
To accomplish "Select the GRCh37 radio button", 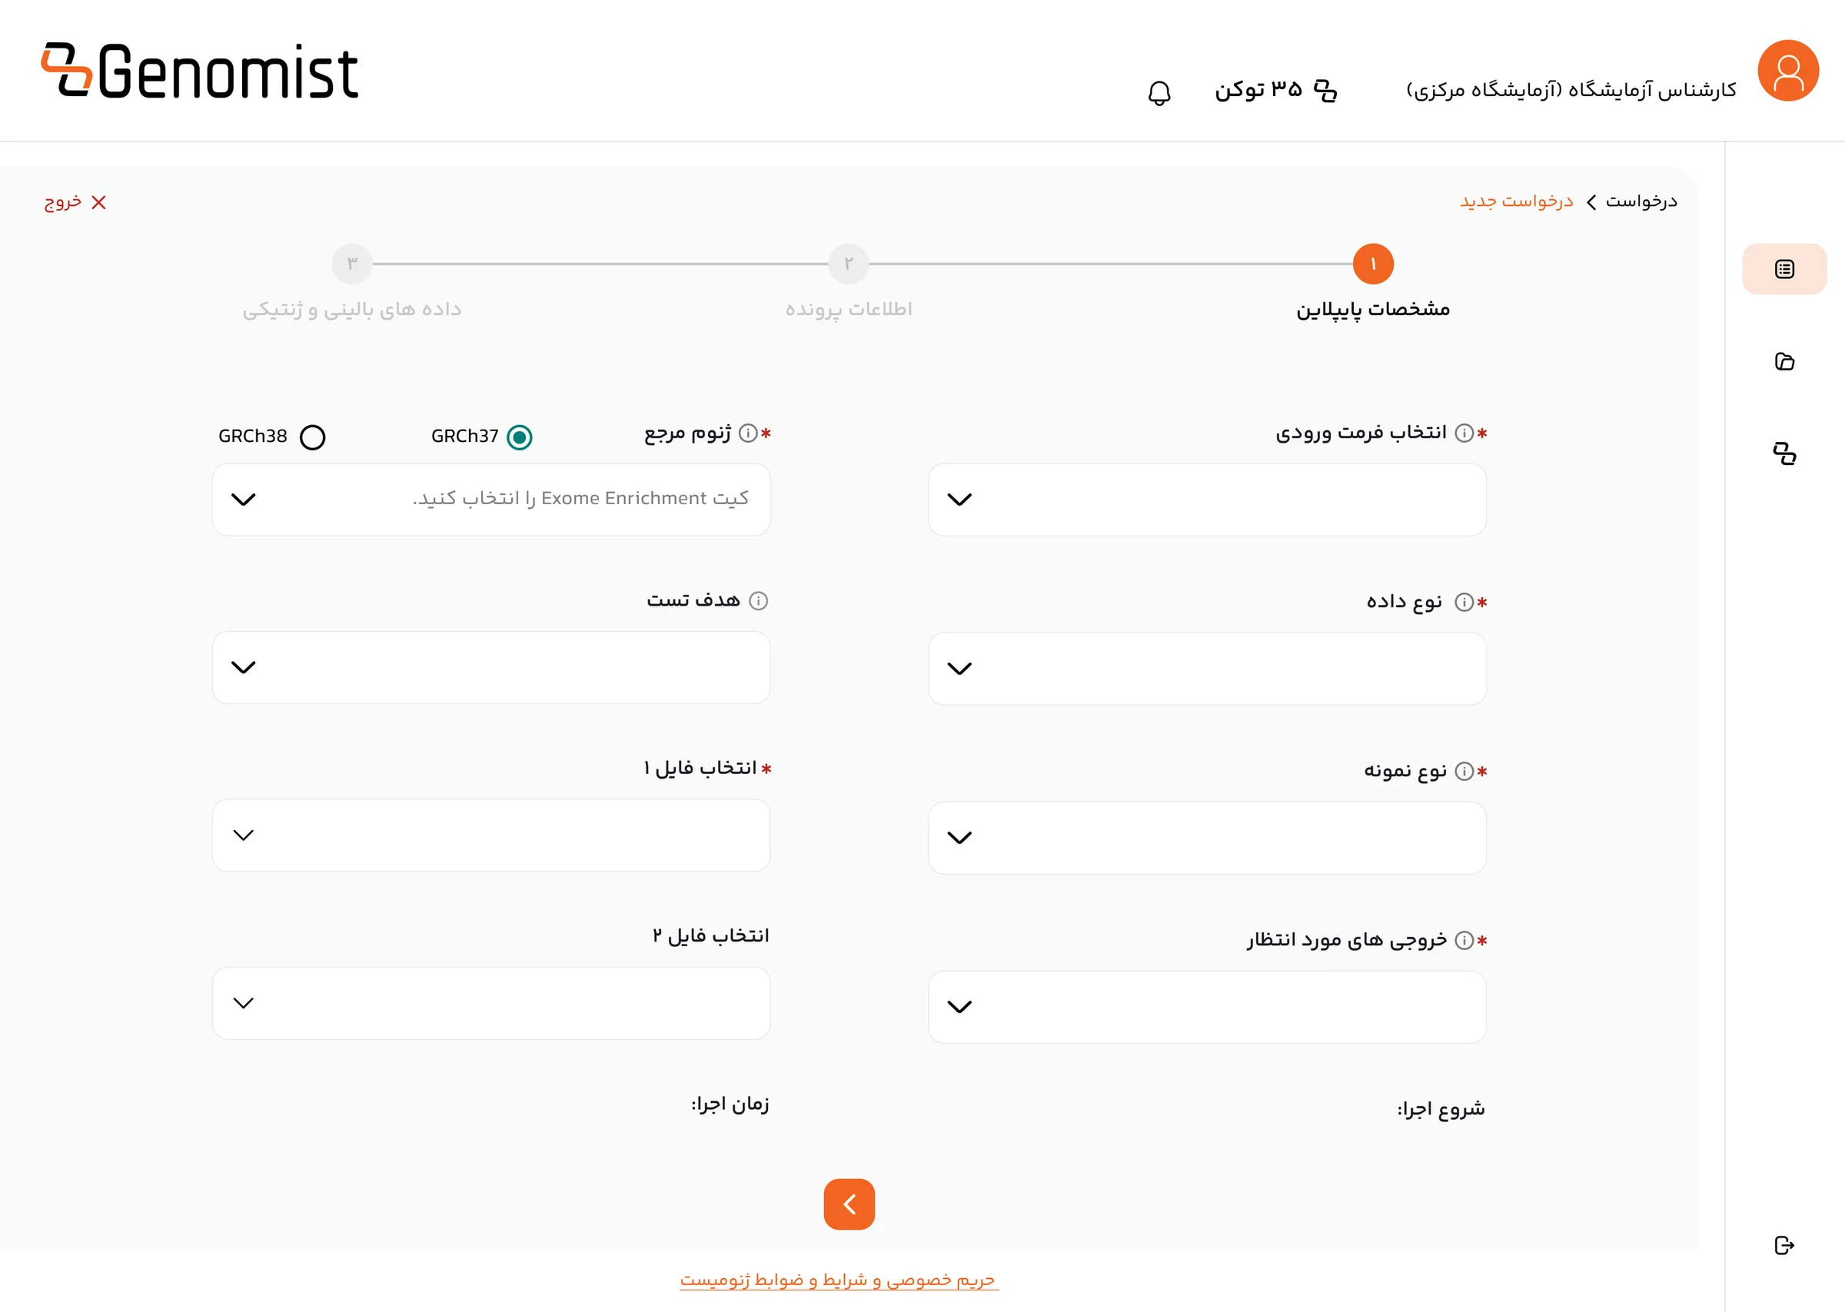I will tap(520, 437).
